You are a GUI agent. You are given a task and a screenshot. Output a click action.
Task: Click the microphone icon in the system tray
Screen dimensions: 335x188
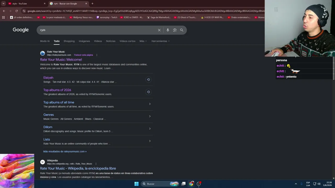point(301,184)
